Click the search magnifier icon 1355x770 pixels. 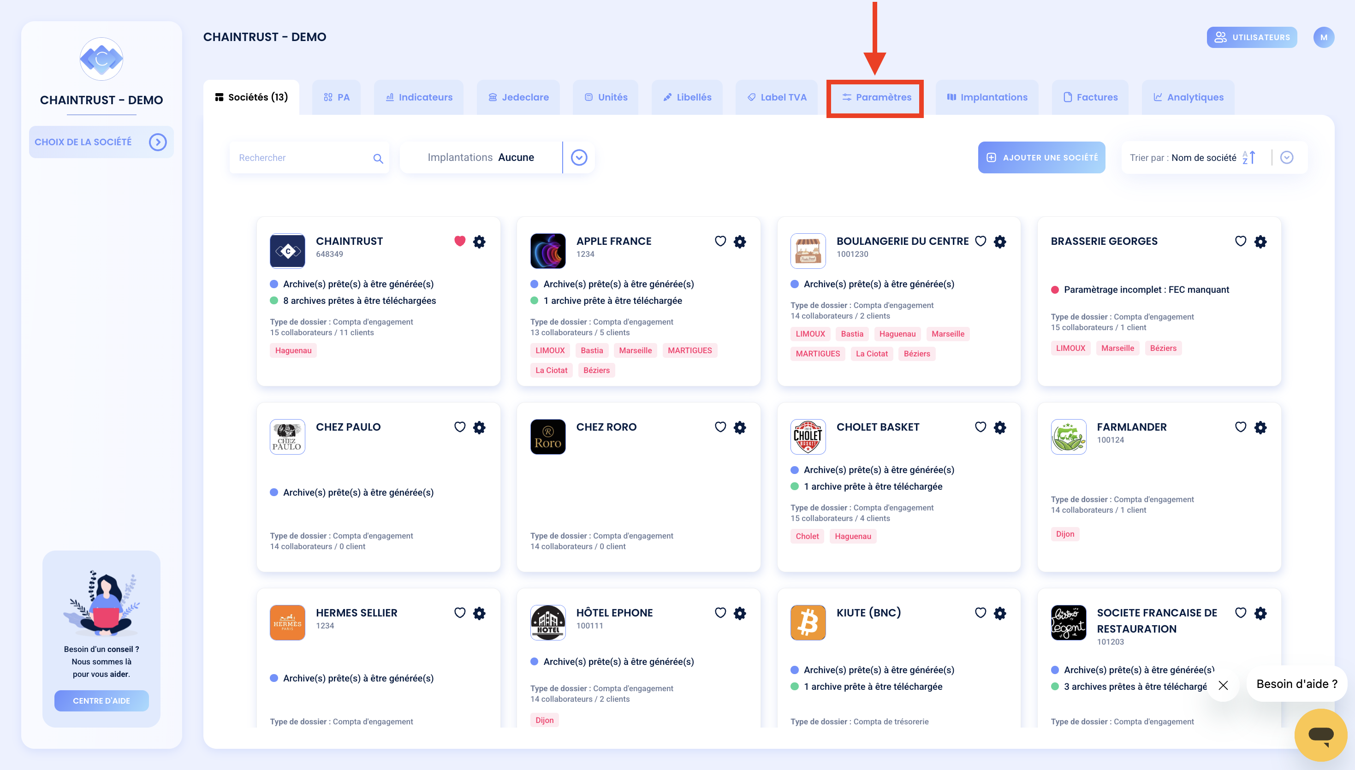tap(378, 158)
